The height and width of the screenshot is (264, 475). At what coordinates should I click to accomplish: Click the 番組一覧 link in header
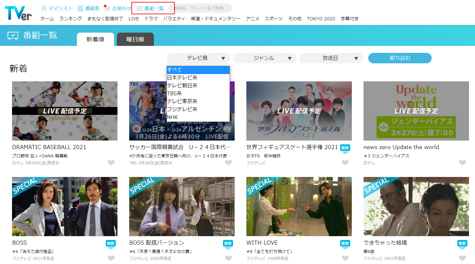pos(150,9)
